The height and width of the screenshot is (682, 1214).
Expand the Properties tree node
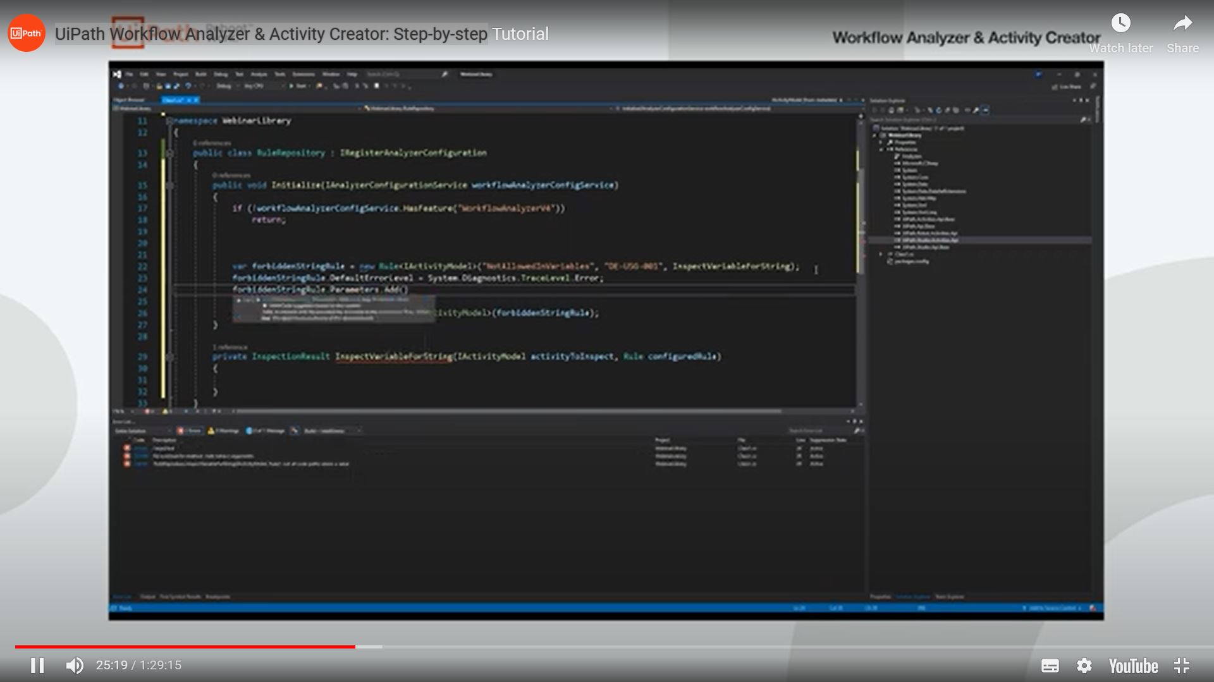(x=881, y=142)
